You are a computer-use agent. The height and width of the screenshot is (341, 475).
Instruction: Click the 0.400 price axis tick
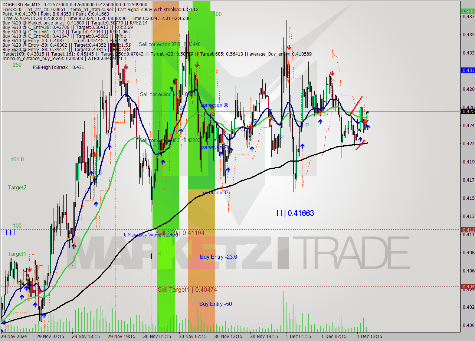(468, 325)
